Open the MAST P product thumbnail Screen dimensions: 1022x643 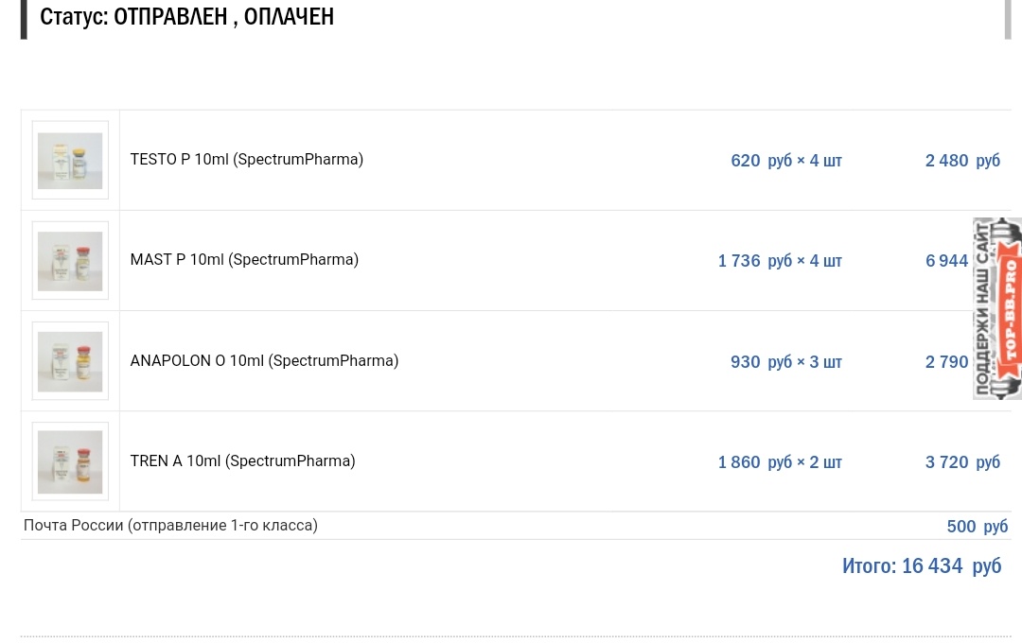pyautogui.click(x=70, y=261)
